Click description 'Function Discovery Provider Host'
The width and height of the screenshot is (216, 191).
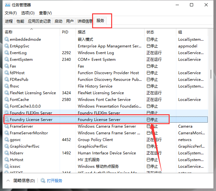pos(108,73)
